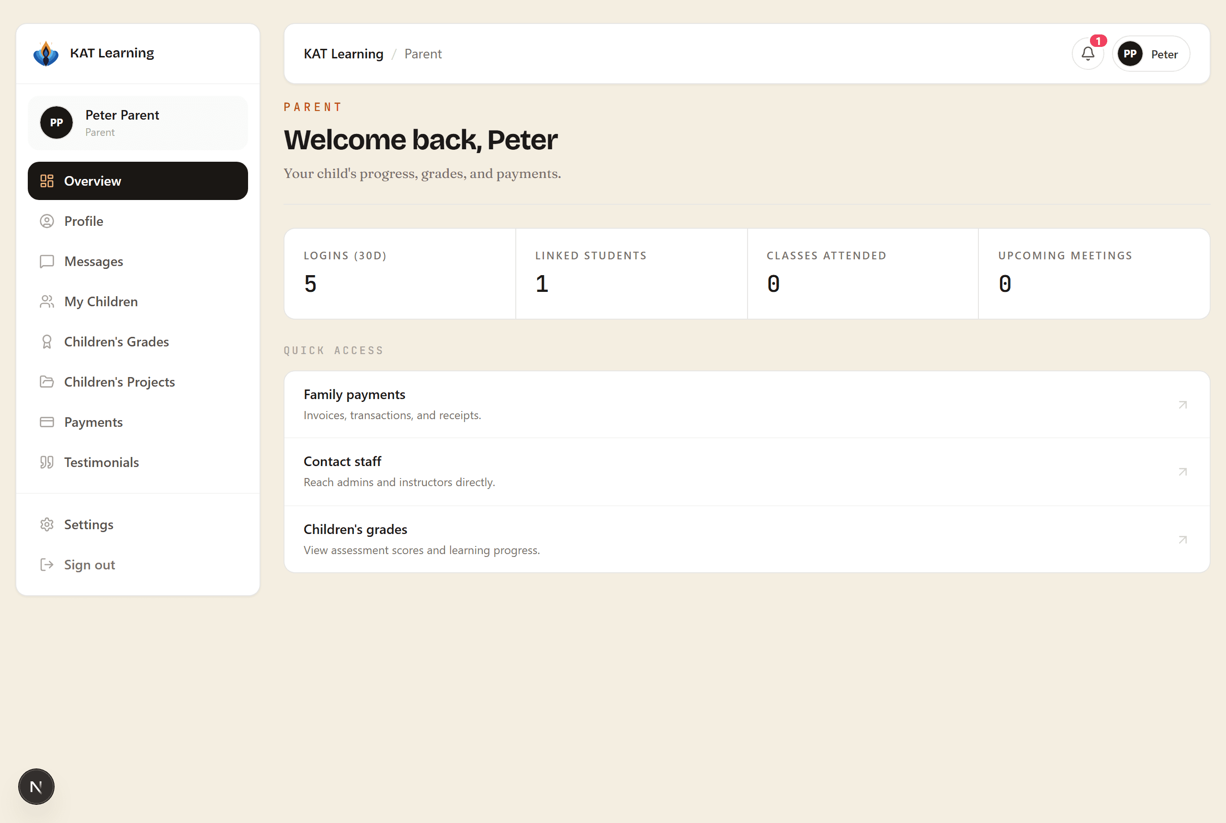Screen dimensions: 1226x823
Task: Click the Children's grades arrow icon
Action: tap(1183, 540)
